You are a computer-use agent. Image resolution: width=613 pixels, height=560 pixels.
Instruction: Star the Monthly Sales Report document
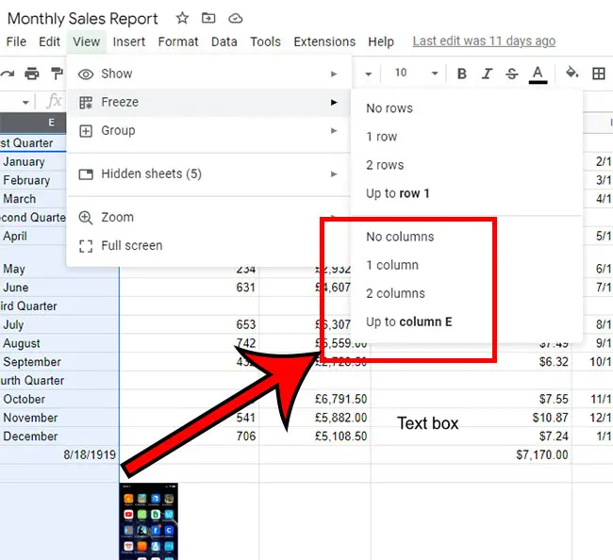click(182, 19)
